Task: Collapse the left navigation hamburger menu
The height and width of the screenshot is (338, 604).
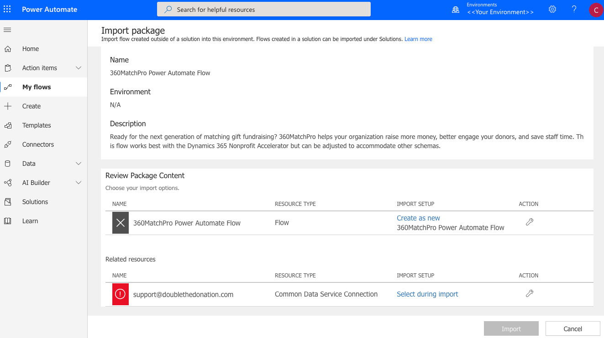Action: click(7, 30)
